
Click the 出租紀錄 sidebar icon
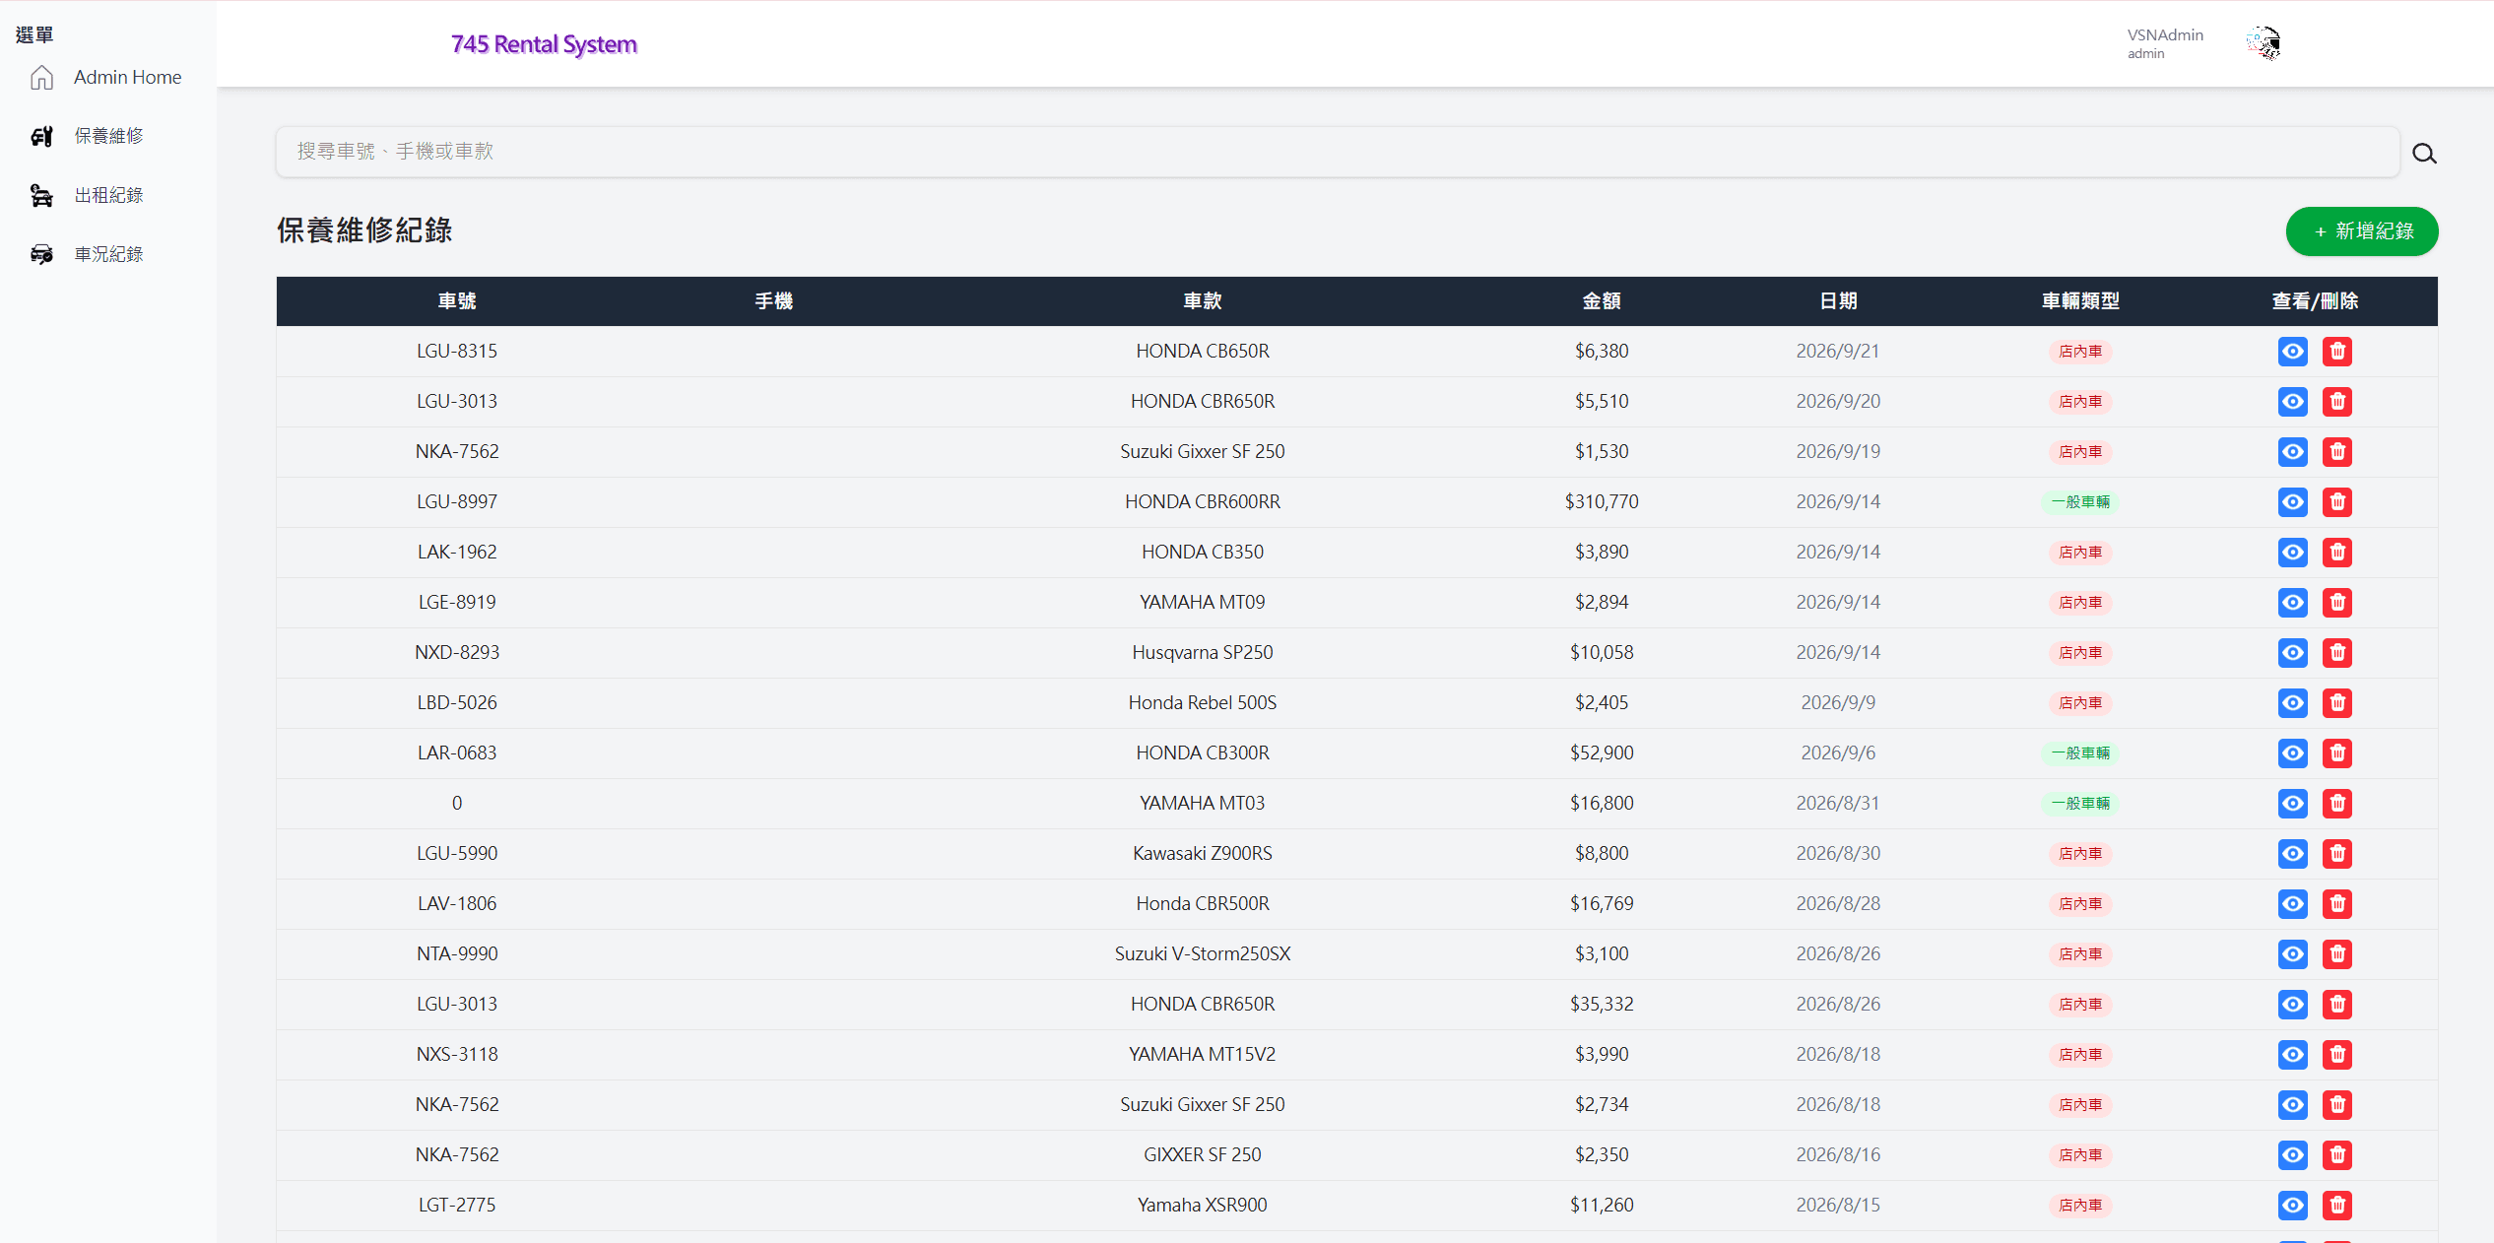(41, 195)
